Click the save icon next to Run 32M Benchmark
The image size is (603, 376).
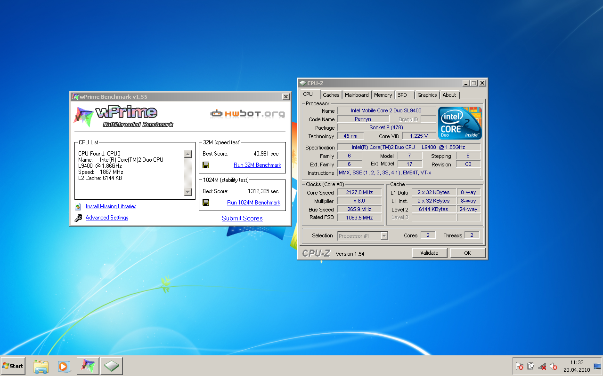[206, 165]
